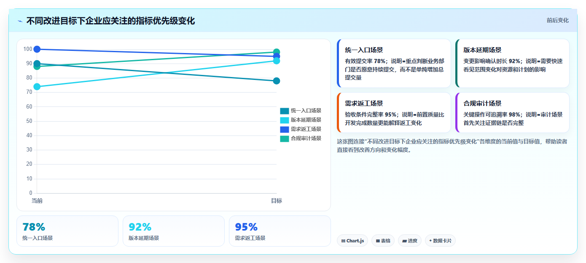Select the 版本延期场景 data point at 目标

[x=277, y=61]
